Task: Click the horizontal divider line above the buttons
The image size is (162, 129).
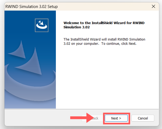Action: [80, 109]
